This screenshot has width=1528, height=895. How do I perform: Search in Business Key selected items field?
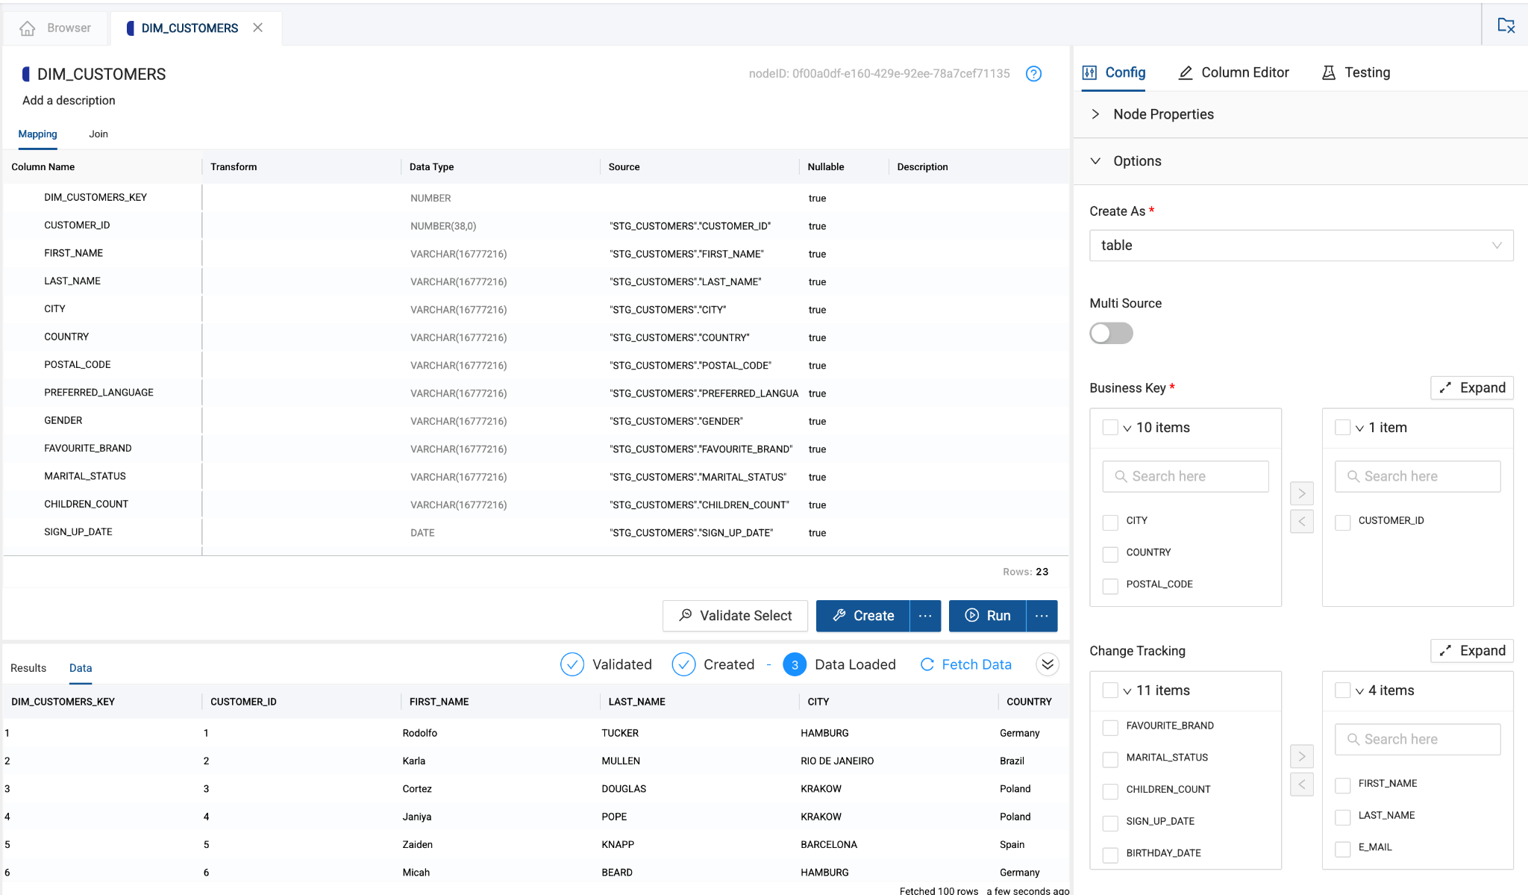click(1418, 476)
